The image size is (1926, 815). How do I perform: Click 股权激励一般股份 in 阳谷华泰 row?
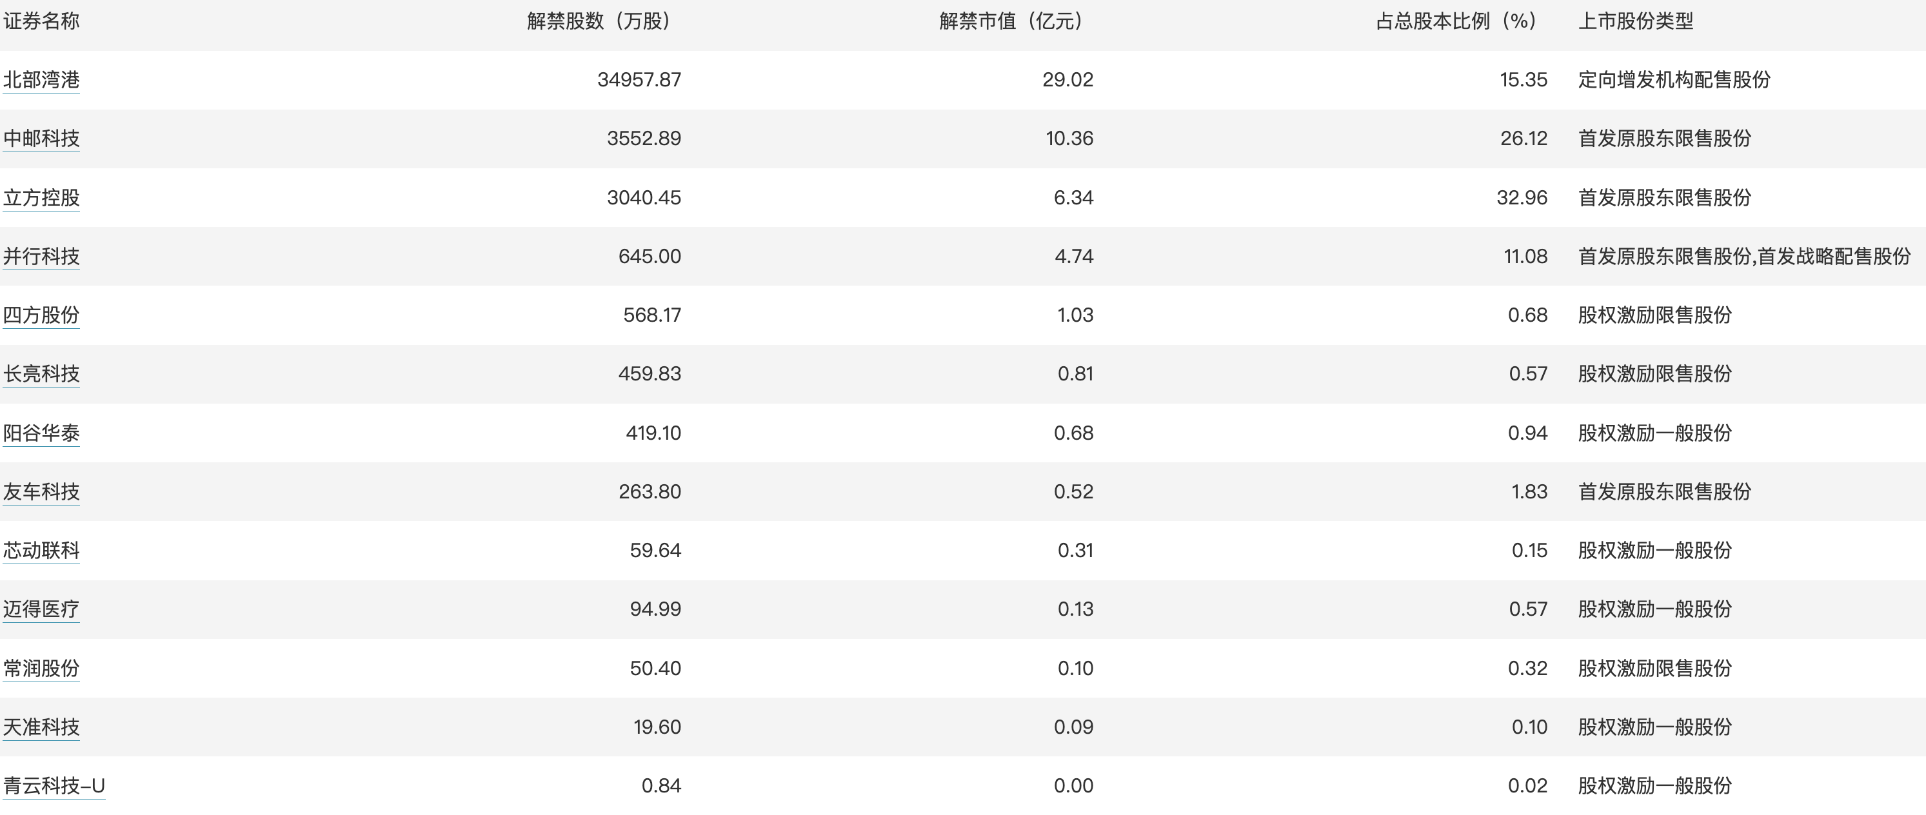coord(1655,433)
